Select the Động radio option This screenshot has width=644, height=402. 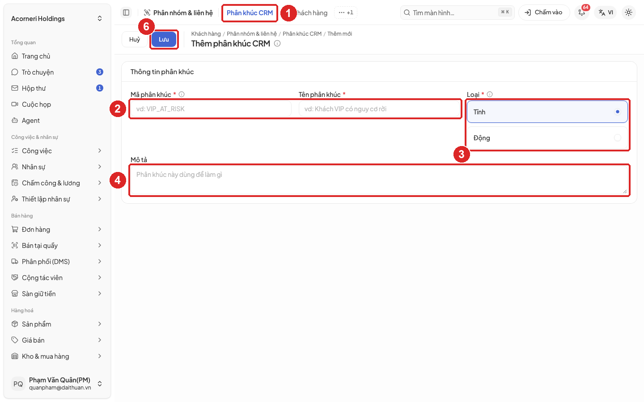click(x=547, y=138)
